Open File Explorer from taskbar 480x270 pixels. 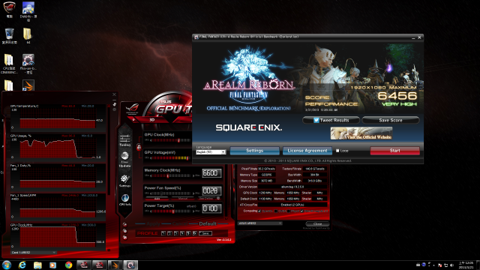pos(37,265)
